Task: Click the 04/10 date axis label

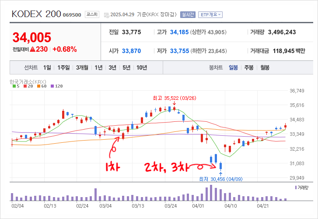Action: tap(231, 206)
